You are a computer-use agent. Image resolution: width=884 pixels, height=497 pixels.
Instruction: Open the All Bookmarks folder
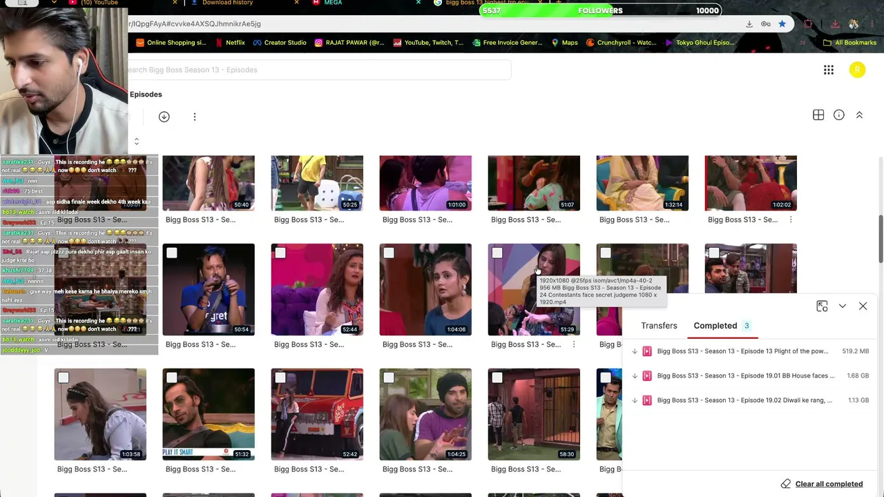[849, 43]
